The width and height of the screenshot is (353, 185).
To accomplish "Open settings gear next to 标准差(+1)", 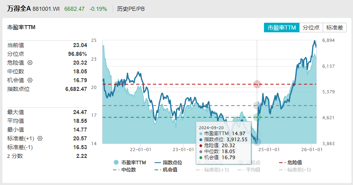I will tap(40, 138).
